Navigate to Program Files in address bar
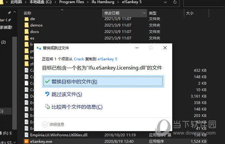 (x=72, y=2)
